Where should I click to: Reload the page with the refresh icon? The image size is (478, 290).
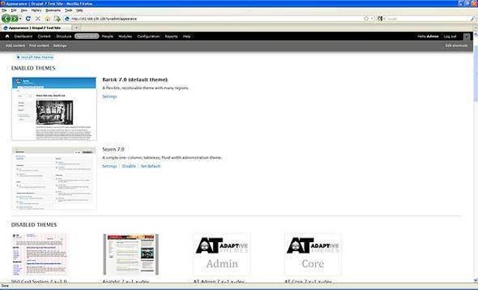coord(28,19)
